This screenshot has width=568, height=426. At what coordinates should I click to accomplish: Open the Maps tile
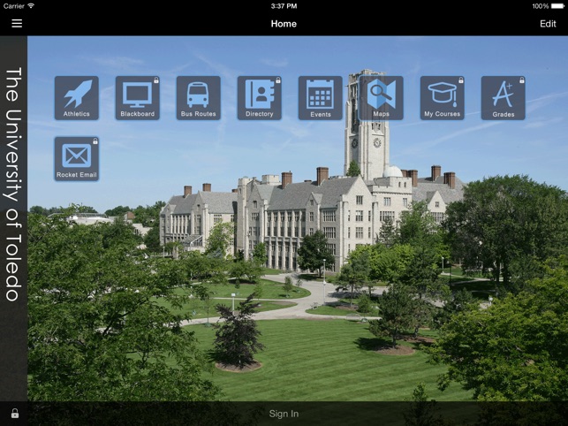tap(381, 98)
